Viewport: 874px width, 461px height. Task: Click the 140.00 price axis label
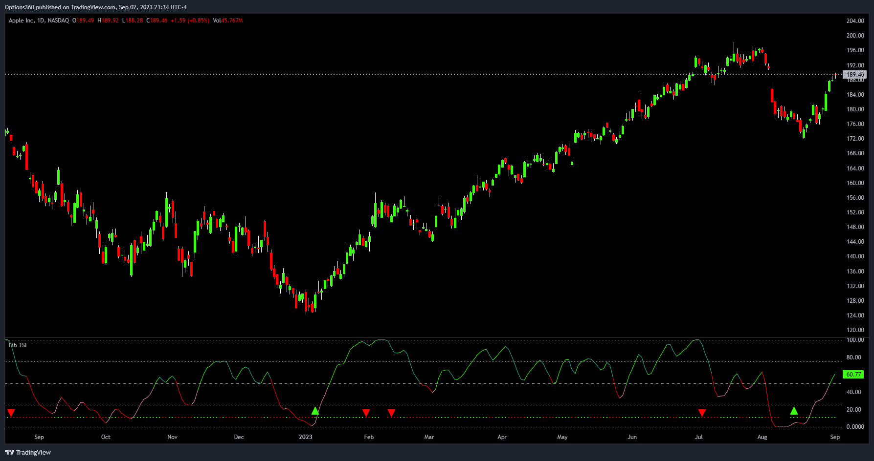pyautogui.click(x=855, y=256)
